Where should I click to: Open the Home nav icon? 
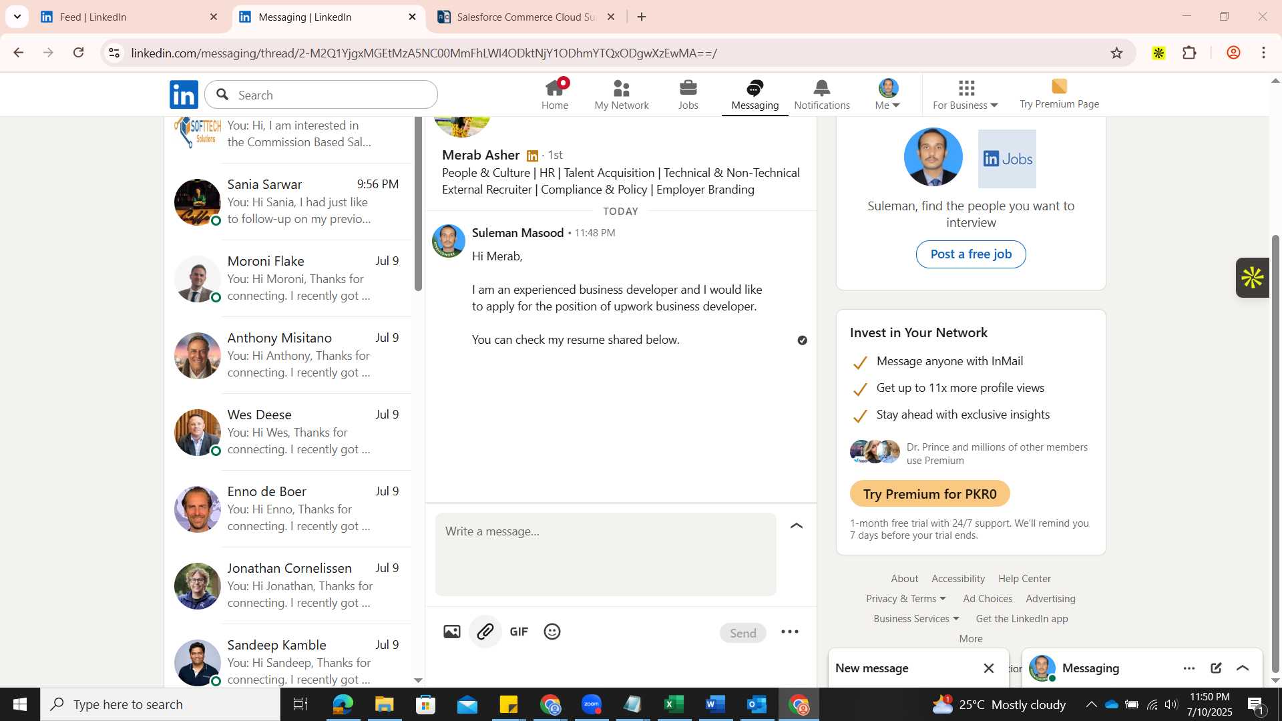(555, 94)
